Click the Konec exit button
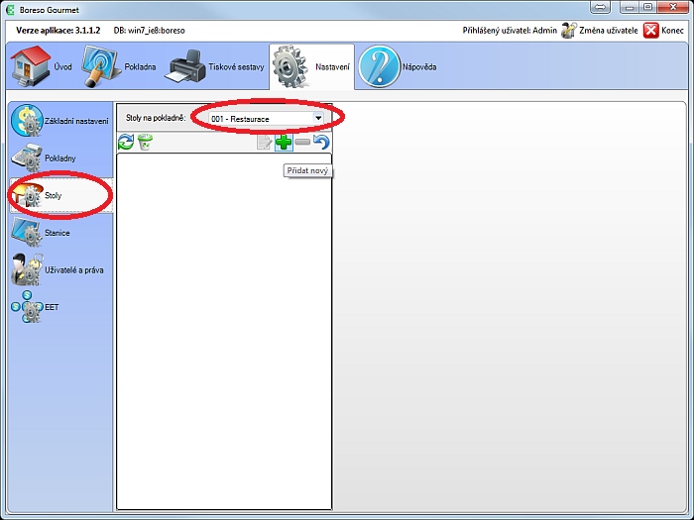This screenshot has height=520, width=694. tap(664, 31)
